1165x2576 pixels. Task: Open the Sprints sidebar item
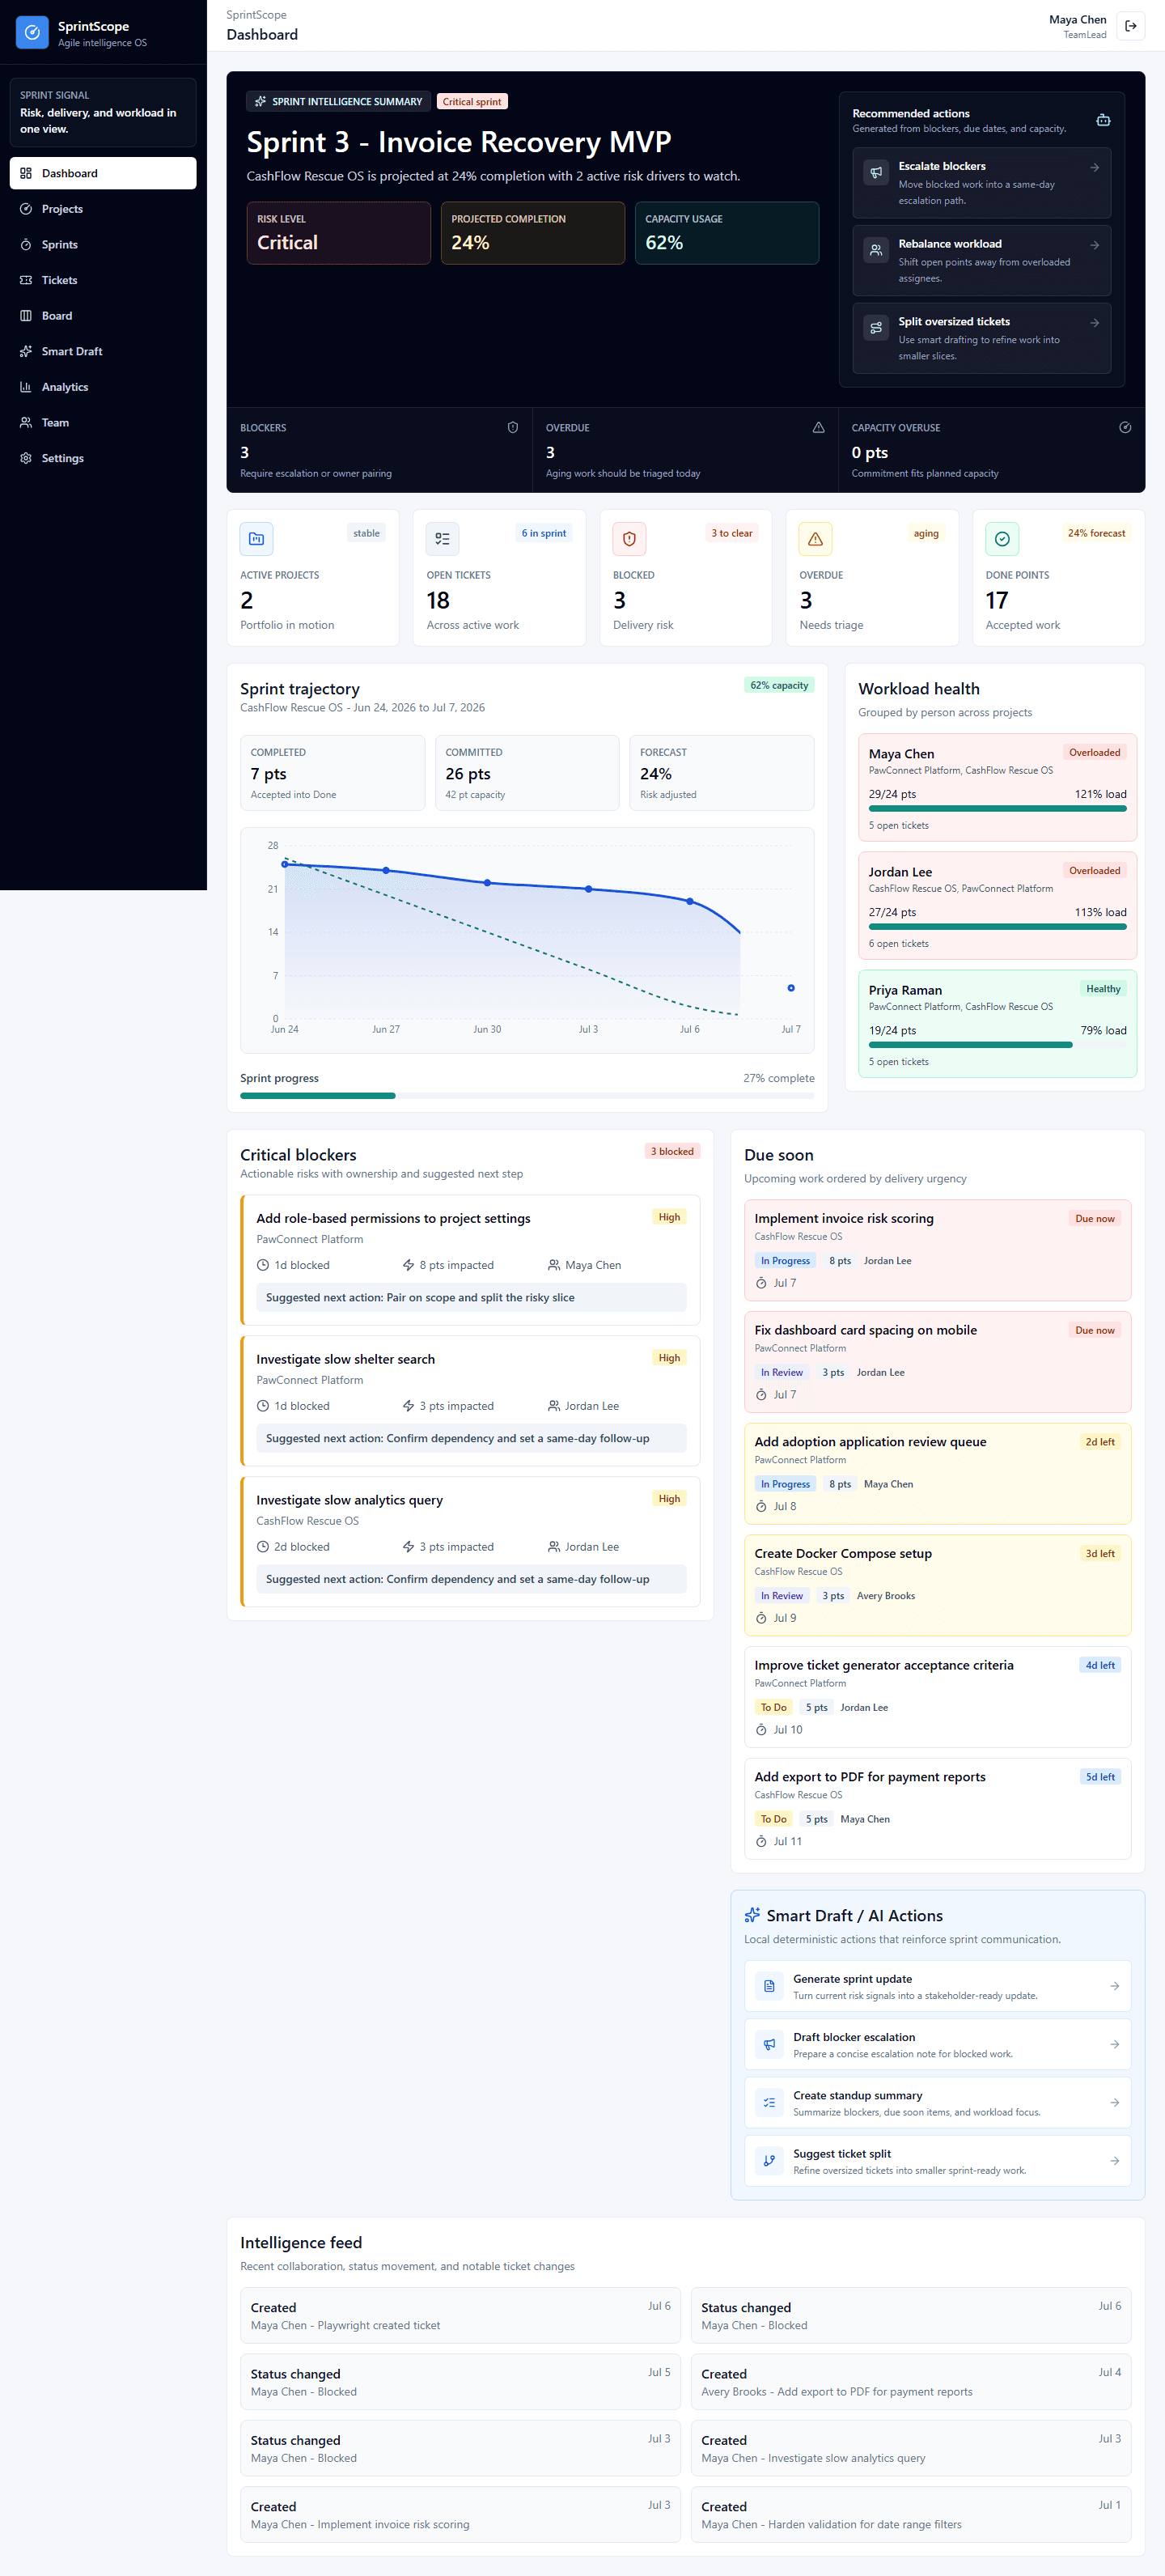tap(103, 244)
